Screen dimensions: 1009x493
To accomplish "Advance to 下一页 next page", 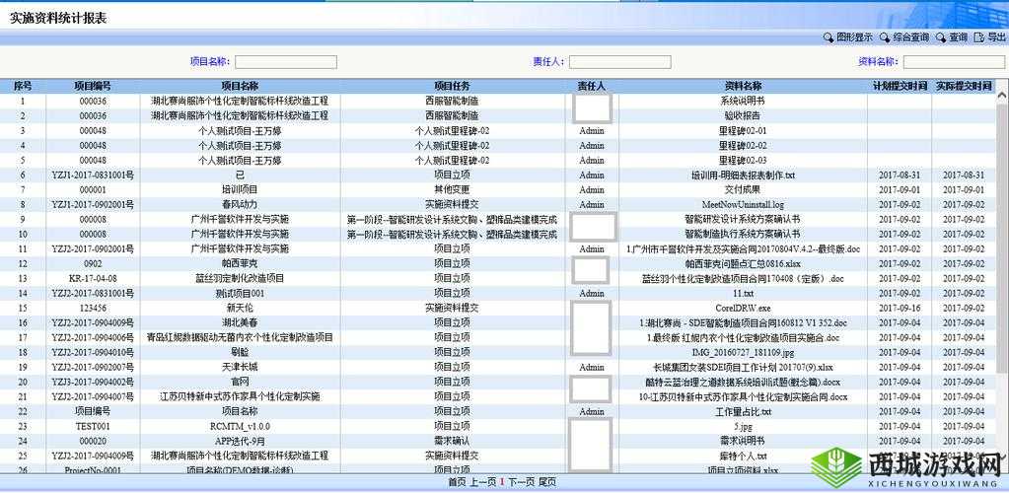I will coord(521,482).
